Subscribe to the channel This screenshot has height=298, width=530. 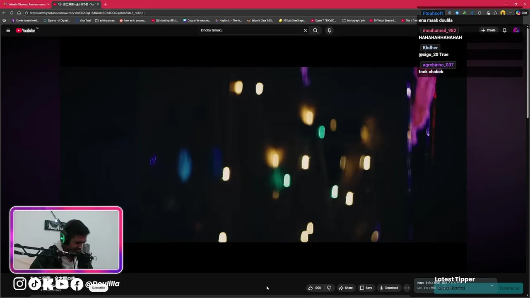pyautogui.click(x=99, y=288)
